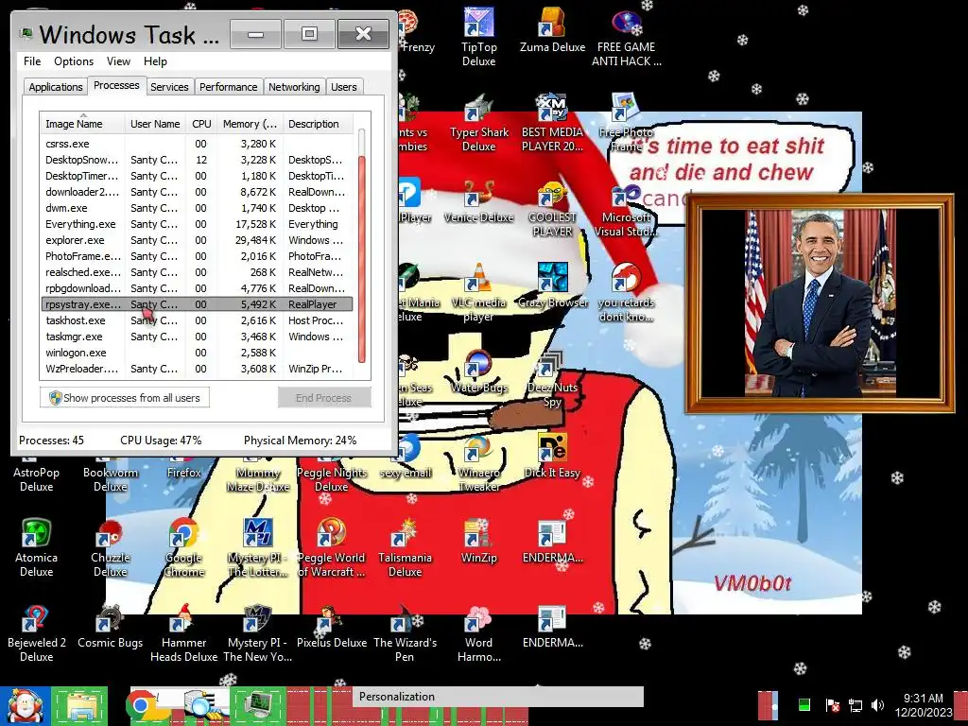The width and height of the screenshot is (968, 726).
Task: Open Word Harmony desktop icon
Action: (478, 633)
